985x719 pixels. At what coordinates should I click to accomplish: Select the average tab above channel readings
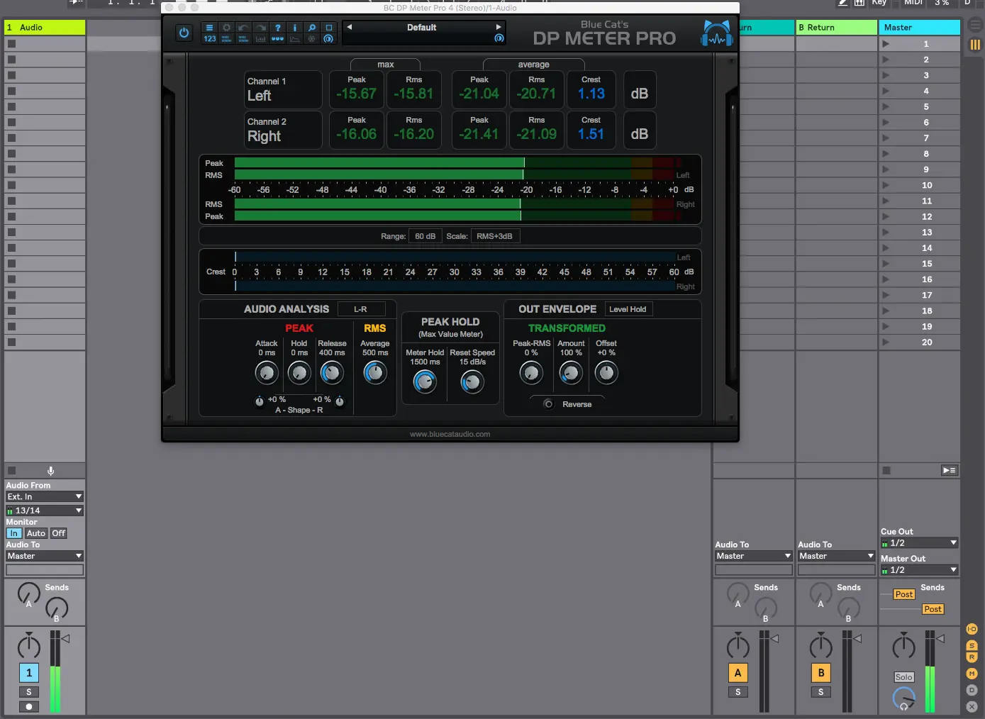pos(534,65)
